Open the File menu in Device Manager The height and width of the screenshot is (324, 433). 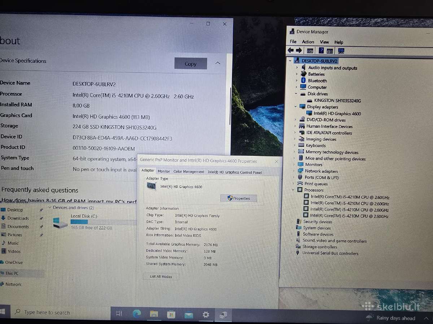pyautogui.click(x=293, y=42)
